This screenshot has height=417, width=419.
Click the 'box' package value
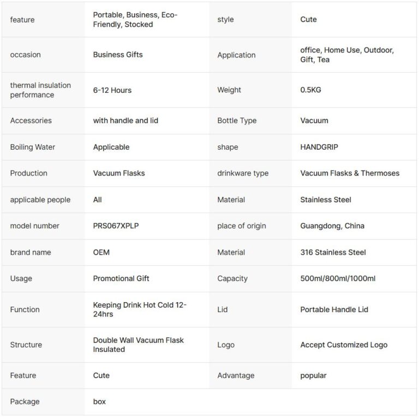click(99, 402)
